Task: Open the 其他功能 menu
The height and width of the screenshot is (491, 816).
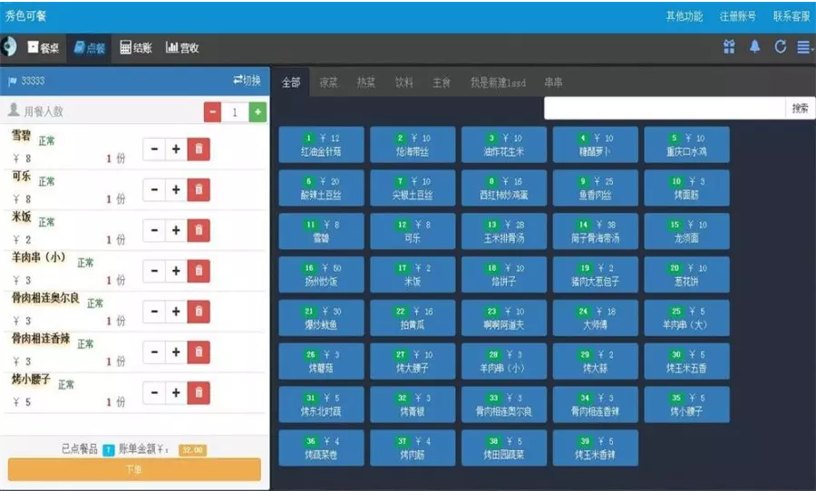Action: tap(685, 16)
